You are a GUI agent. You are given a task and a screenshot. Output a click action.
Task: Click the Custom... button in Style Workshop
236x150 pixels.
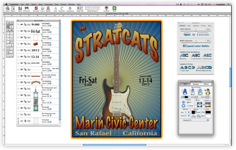tap(207, 100)
